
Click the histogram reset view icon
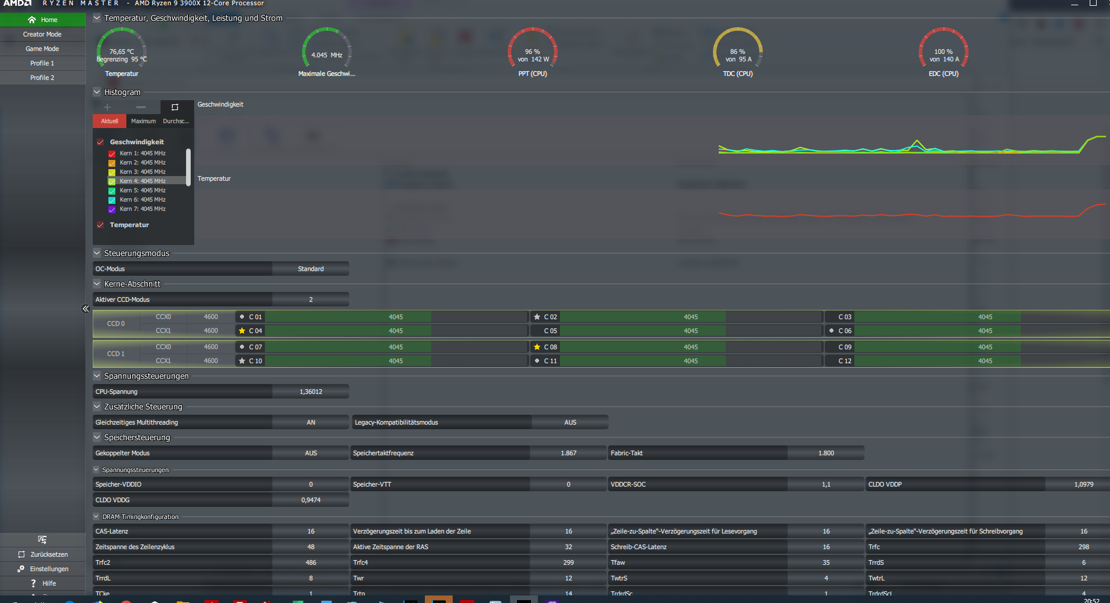(x=174, y=107)
